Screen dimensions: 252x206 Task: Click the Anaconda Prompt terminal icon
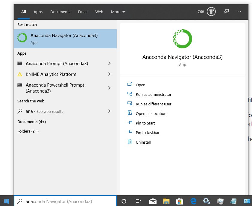tap(20, 64)
